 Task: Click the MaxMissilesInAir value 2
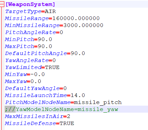point(69,116)
